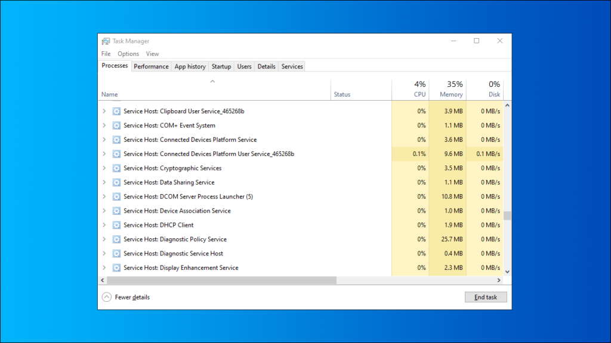Click gear icon beside Data Sharing Service

click(116, 182)
